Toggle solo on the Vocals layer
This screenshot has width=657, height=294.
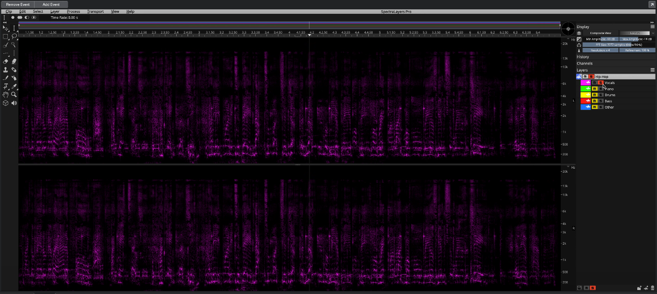(601, 83)
